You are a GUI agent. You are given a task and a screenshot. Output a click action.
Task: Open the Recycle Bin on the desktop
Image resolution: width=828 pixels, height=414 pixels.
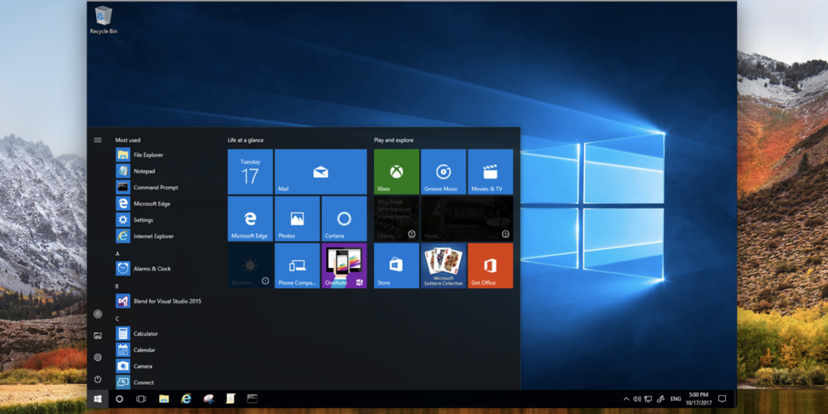103,20
